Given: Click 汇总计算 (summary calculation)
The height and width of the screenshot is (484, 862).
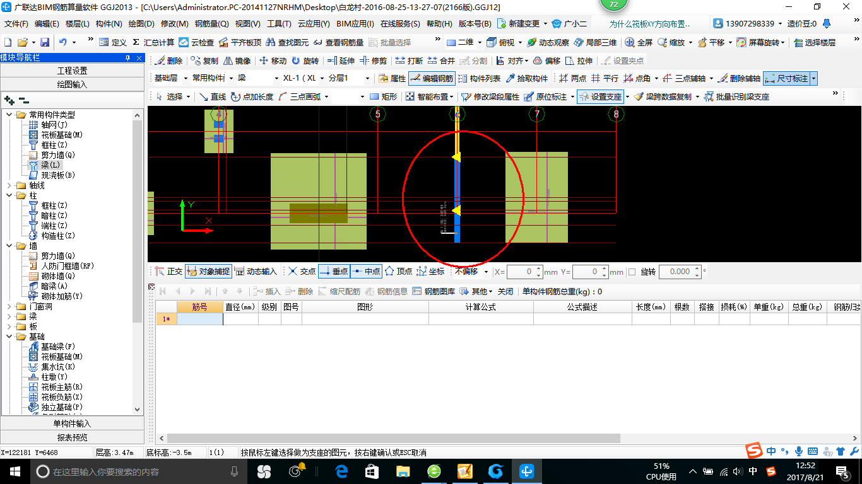Looking at the screenshot, I should (x=153, y=42).
